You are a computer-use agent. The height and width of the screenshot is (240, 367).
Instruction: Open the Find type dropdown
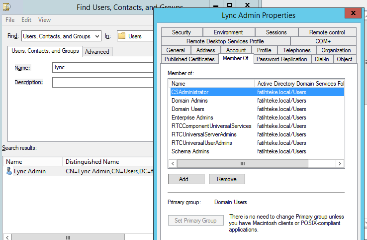(x=61, y=36)
